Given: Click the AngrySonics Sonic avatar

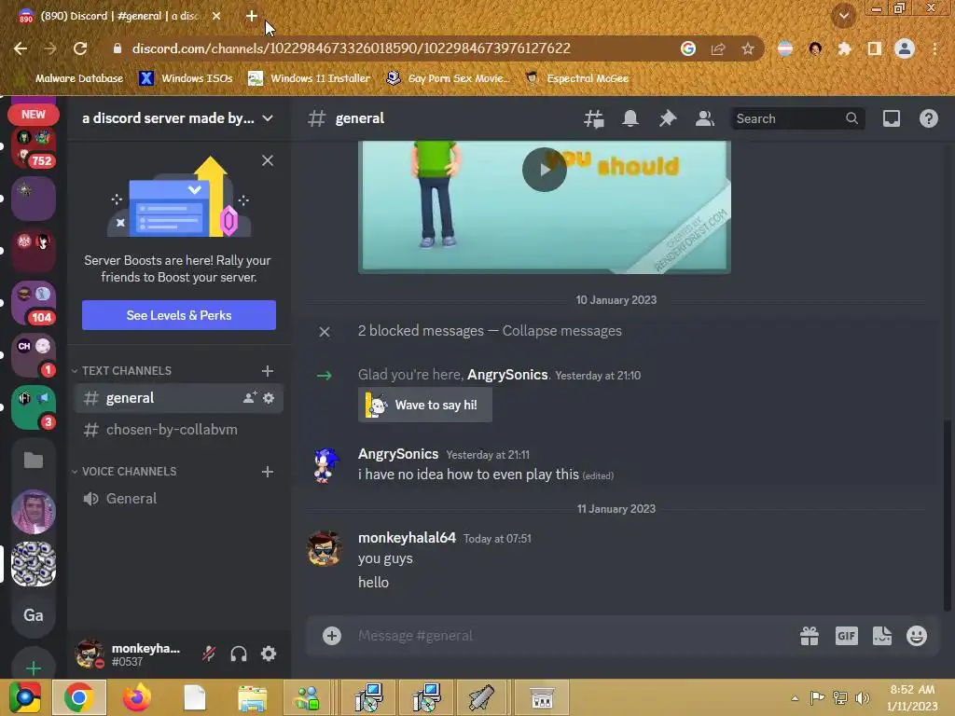Looking at the screenshot, I should click(325, 464).
